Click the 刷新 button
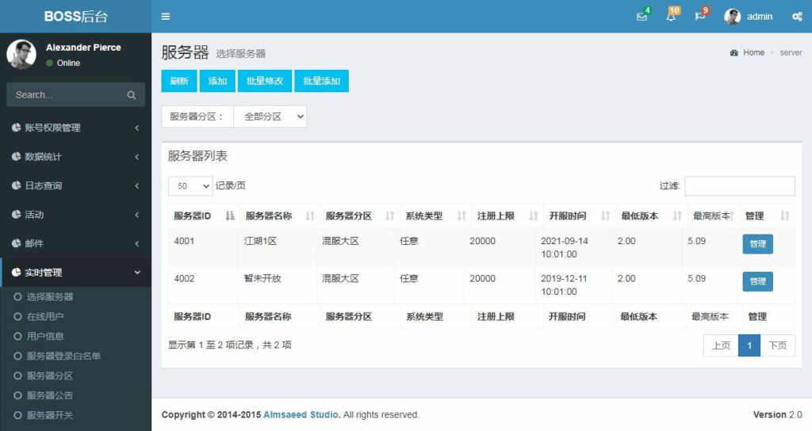 click(x=179, y=81)
